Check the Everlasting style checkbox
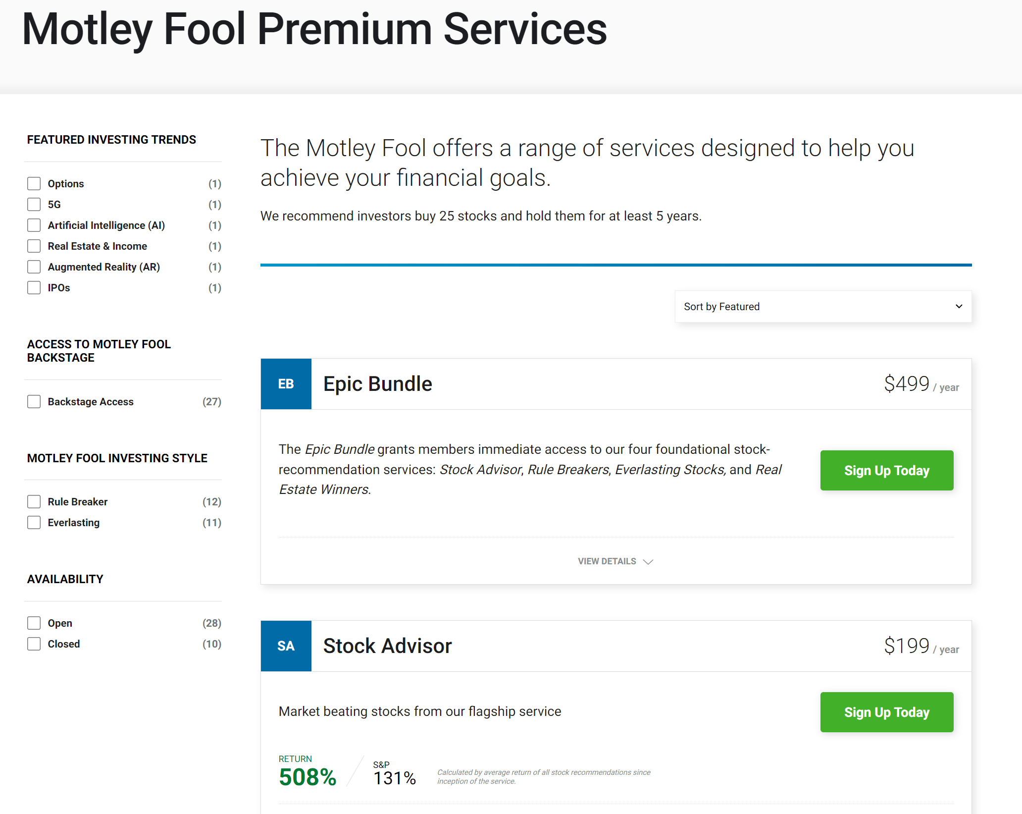 click(x=34, y=523)
